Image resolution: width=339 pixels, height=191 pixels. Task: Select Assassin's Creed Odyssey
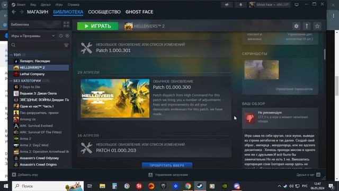[x=39, y=158]
